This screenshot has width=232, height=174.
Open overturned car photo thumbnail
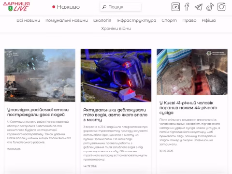click(x=116, y=75)
